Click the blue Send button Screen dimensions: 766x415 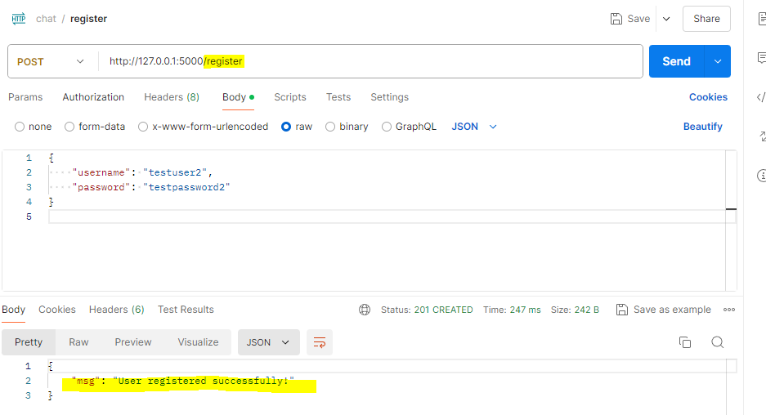point(677,61)
